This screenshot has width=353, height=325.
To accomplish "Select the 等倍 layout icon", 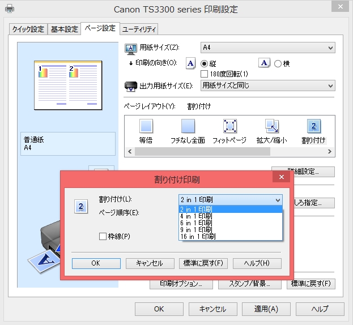I will (x=146, y=126).
